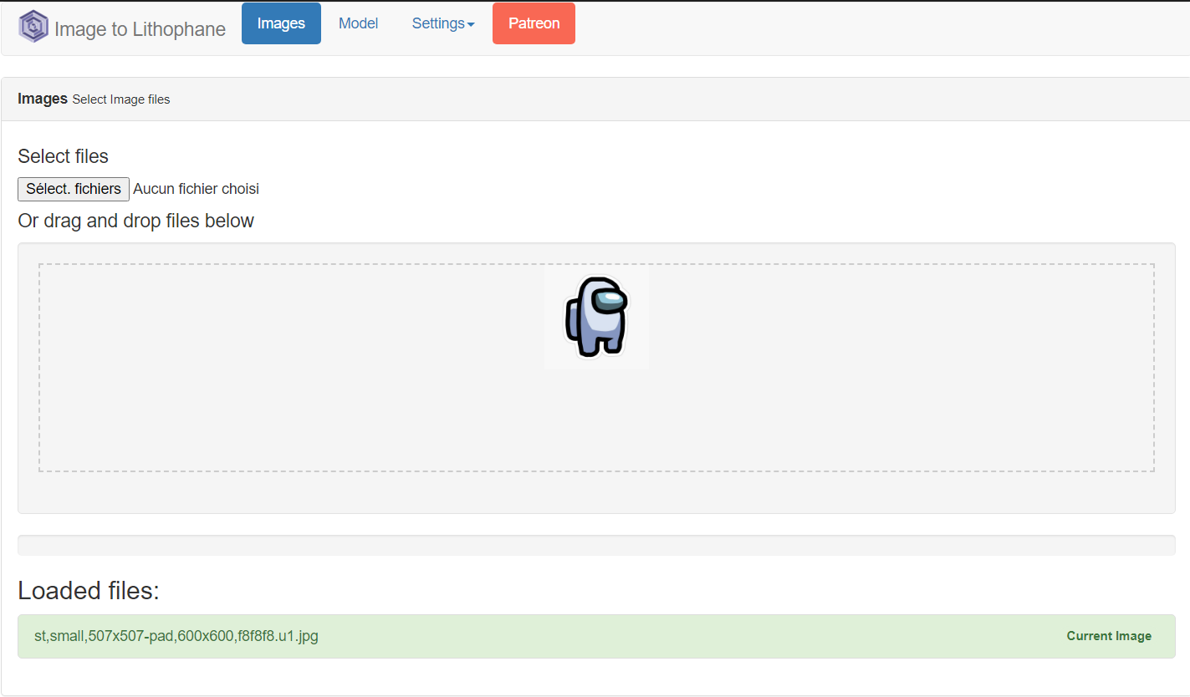The height and width of the screenshot is (697, 1190).
Task: Click the 'Loaded files:' heading
Action: click(88, 591)
